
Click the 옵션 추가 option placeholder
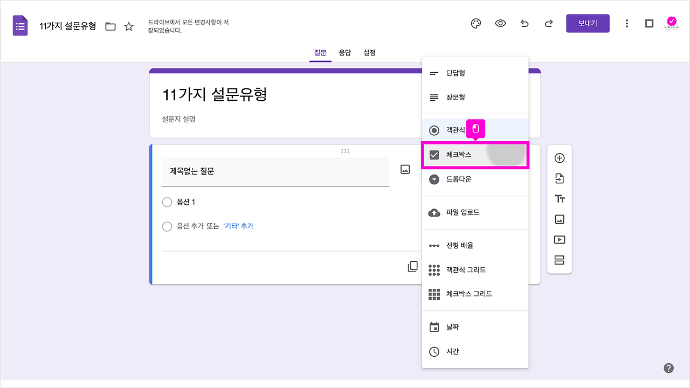[190, 227]
